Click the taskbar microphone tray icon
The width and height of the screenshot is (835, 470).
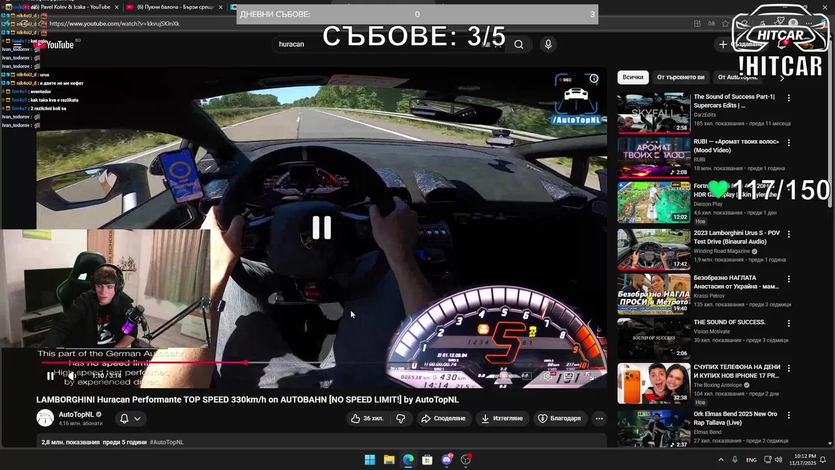click(x=735, y=460)
